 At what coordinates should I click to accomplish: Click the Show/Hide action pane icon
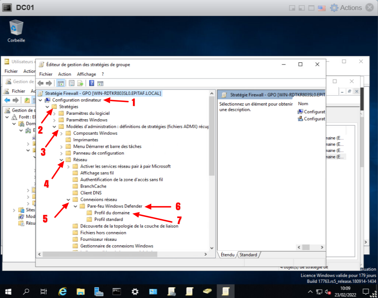(x=100, y=83)
